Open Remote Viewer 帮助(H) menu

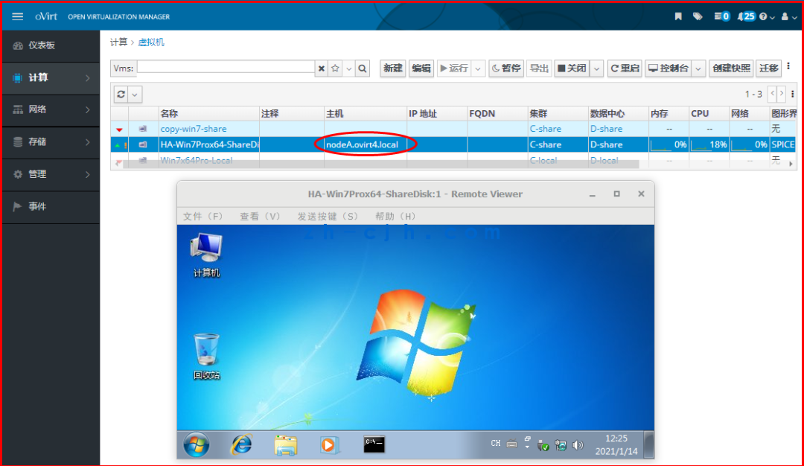pyautogui.click(x=395, y=217)
